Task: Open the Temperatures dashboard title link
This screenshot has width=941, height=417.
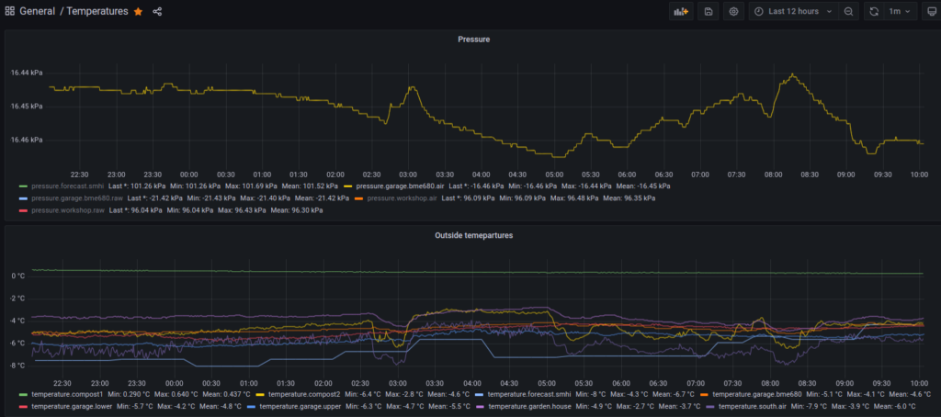Action: coord(97,11)
